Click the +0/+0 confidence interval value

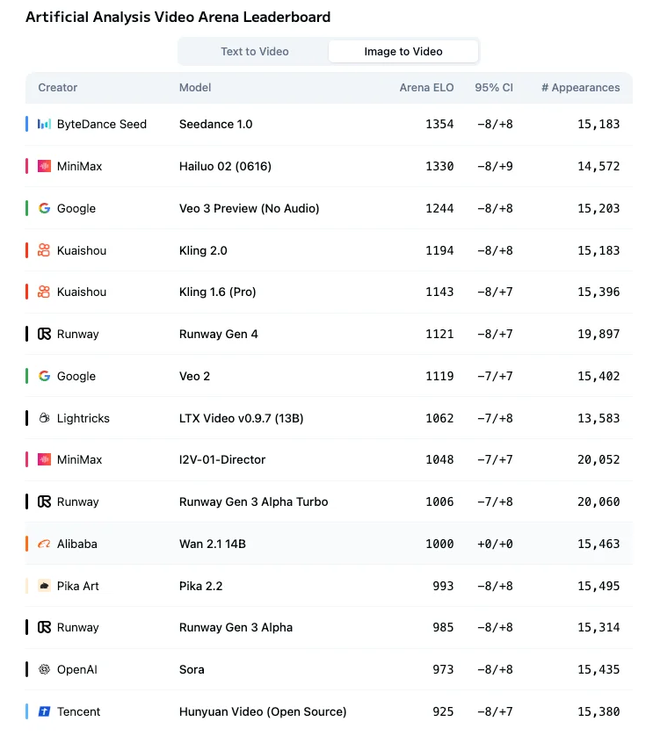click(495, 544)
